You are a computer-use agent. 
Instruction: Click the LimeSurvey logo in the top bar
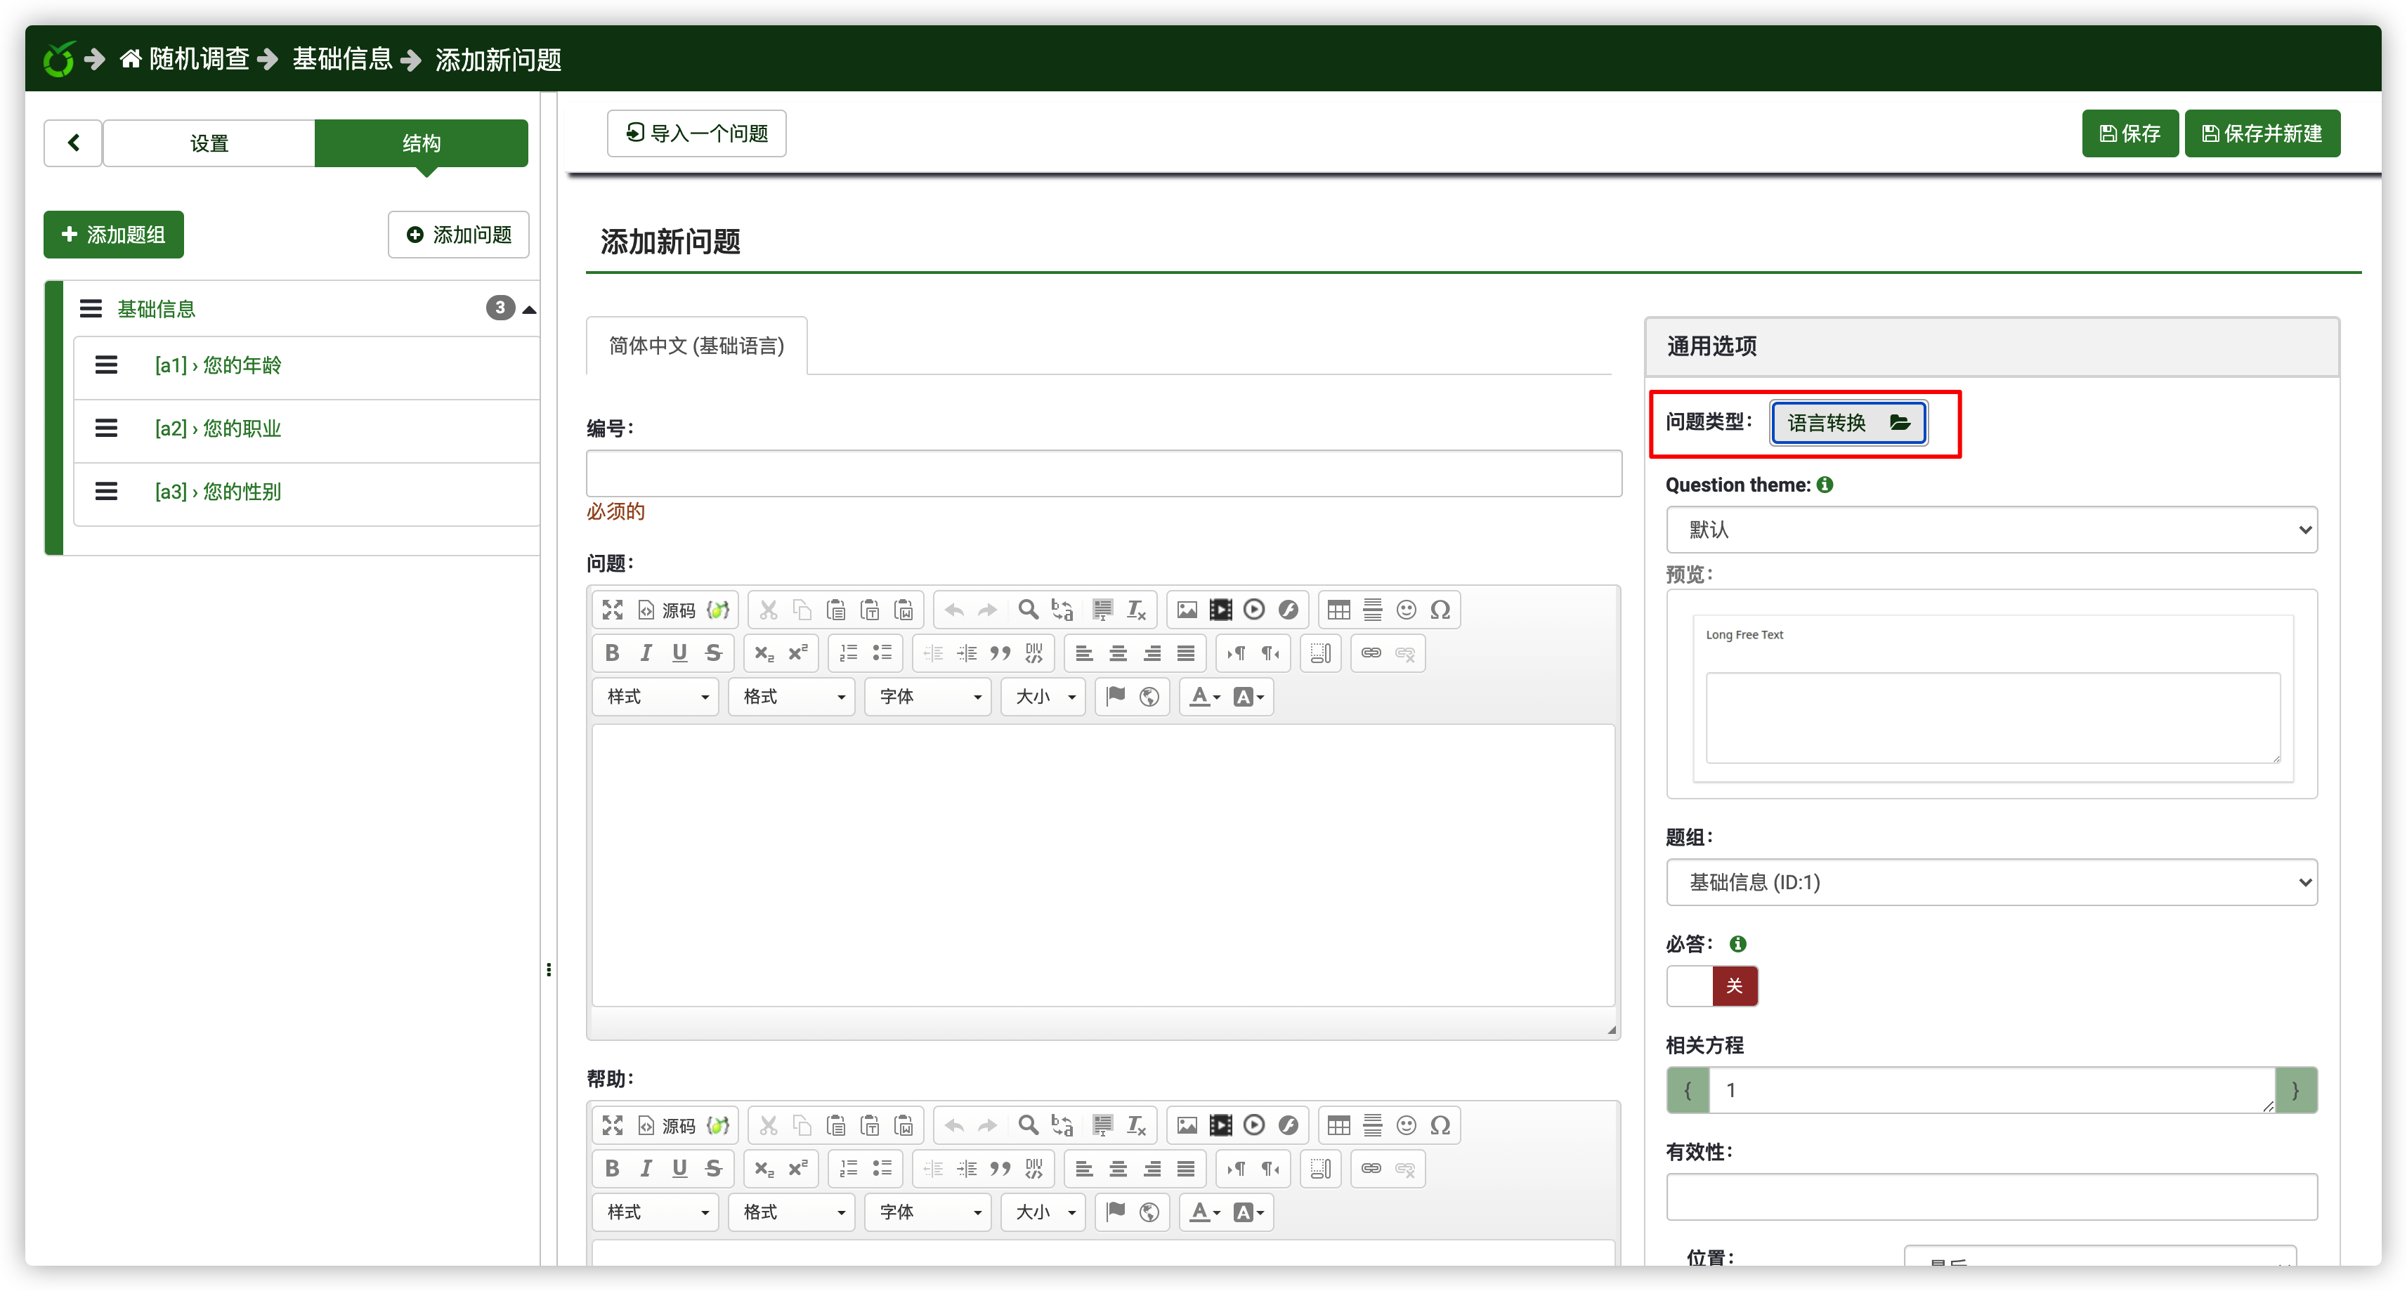coord(59,60)
